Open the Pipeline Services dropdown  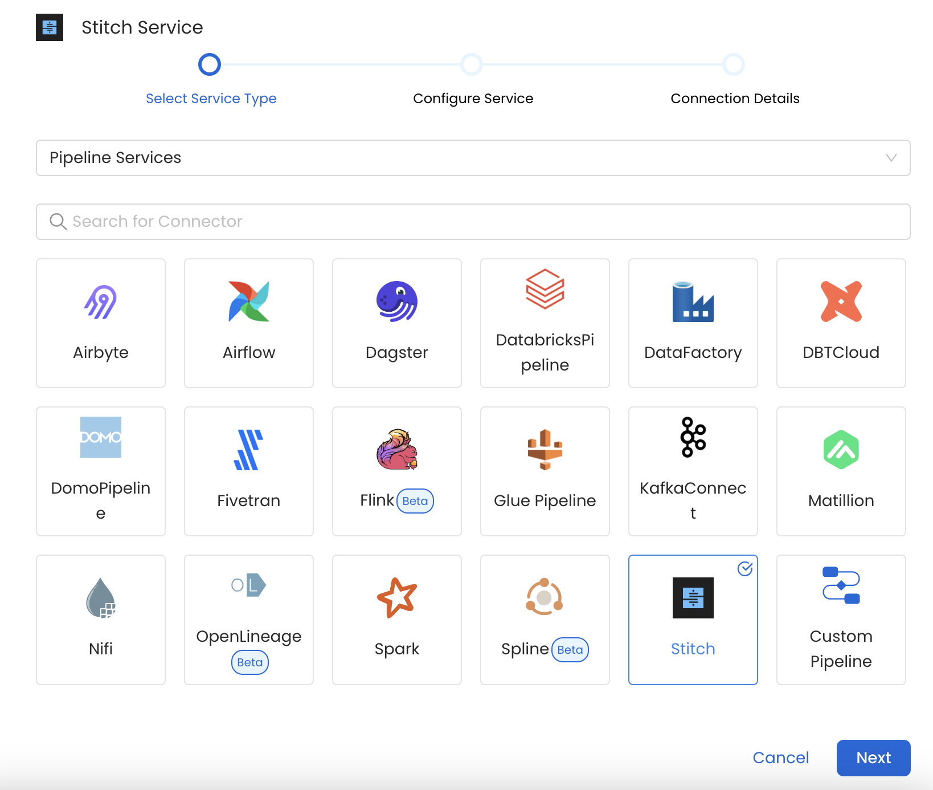(473, 158)
